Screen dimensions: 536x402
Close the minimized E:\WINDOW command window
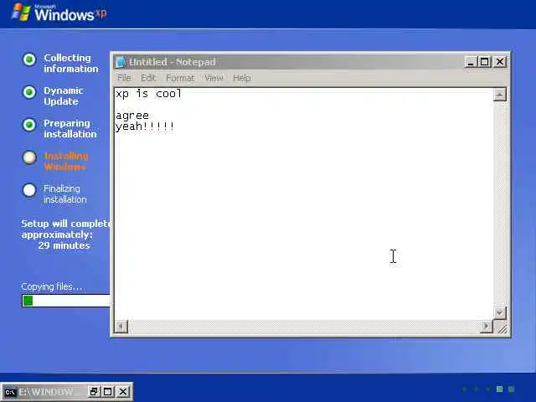pos(123,392)
